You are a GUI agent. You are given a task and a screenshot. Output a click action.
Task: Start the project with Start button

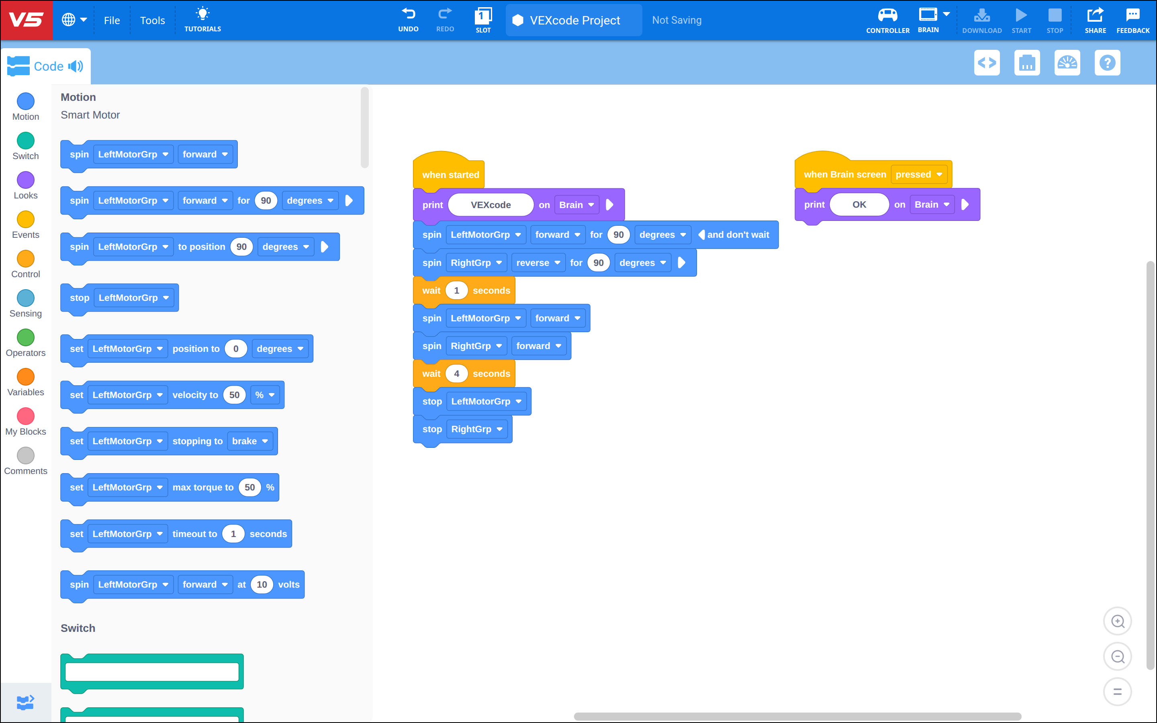[1021, 20]
